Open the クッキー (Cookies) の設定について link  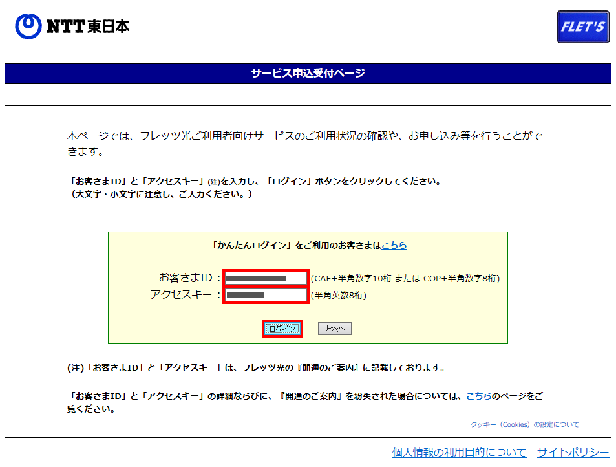[524, 424]
